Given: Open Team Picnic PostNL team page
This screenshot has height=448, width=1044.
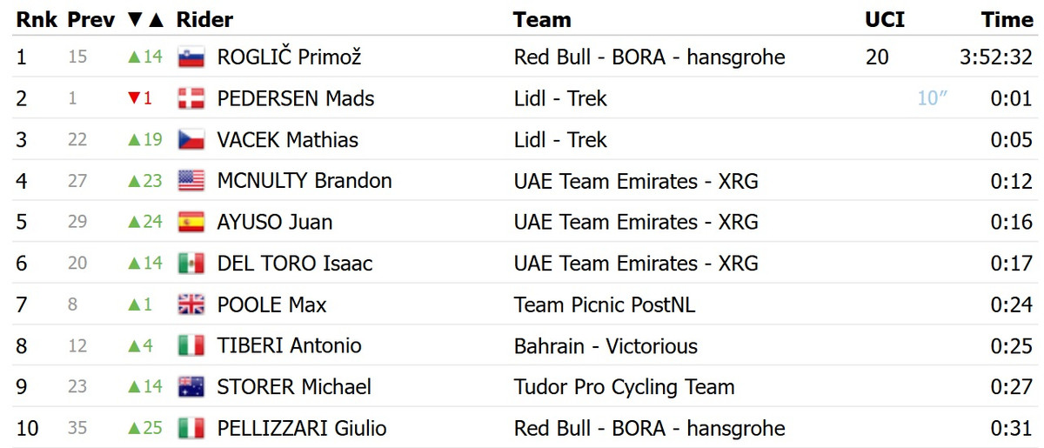Looking at the screenshot, I should [x=605, y=304].
